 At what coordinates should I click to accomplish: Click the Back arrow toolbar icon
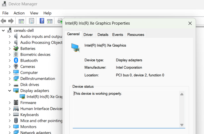click(x=3, y=21)
